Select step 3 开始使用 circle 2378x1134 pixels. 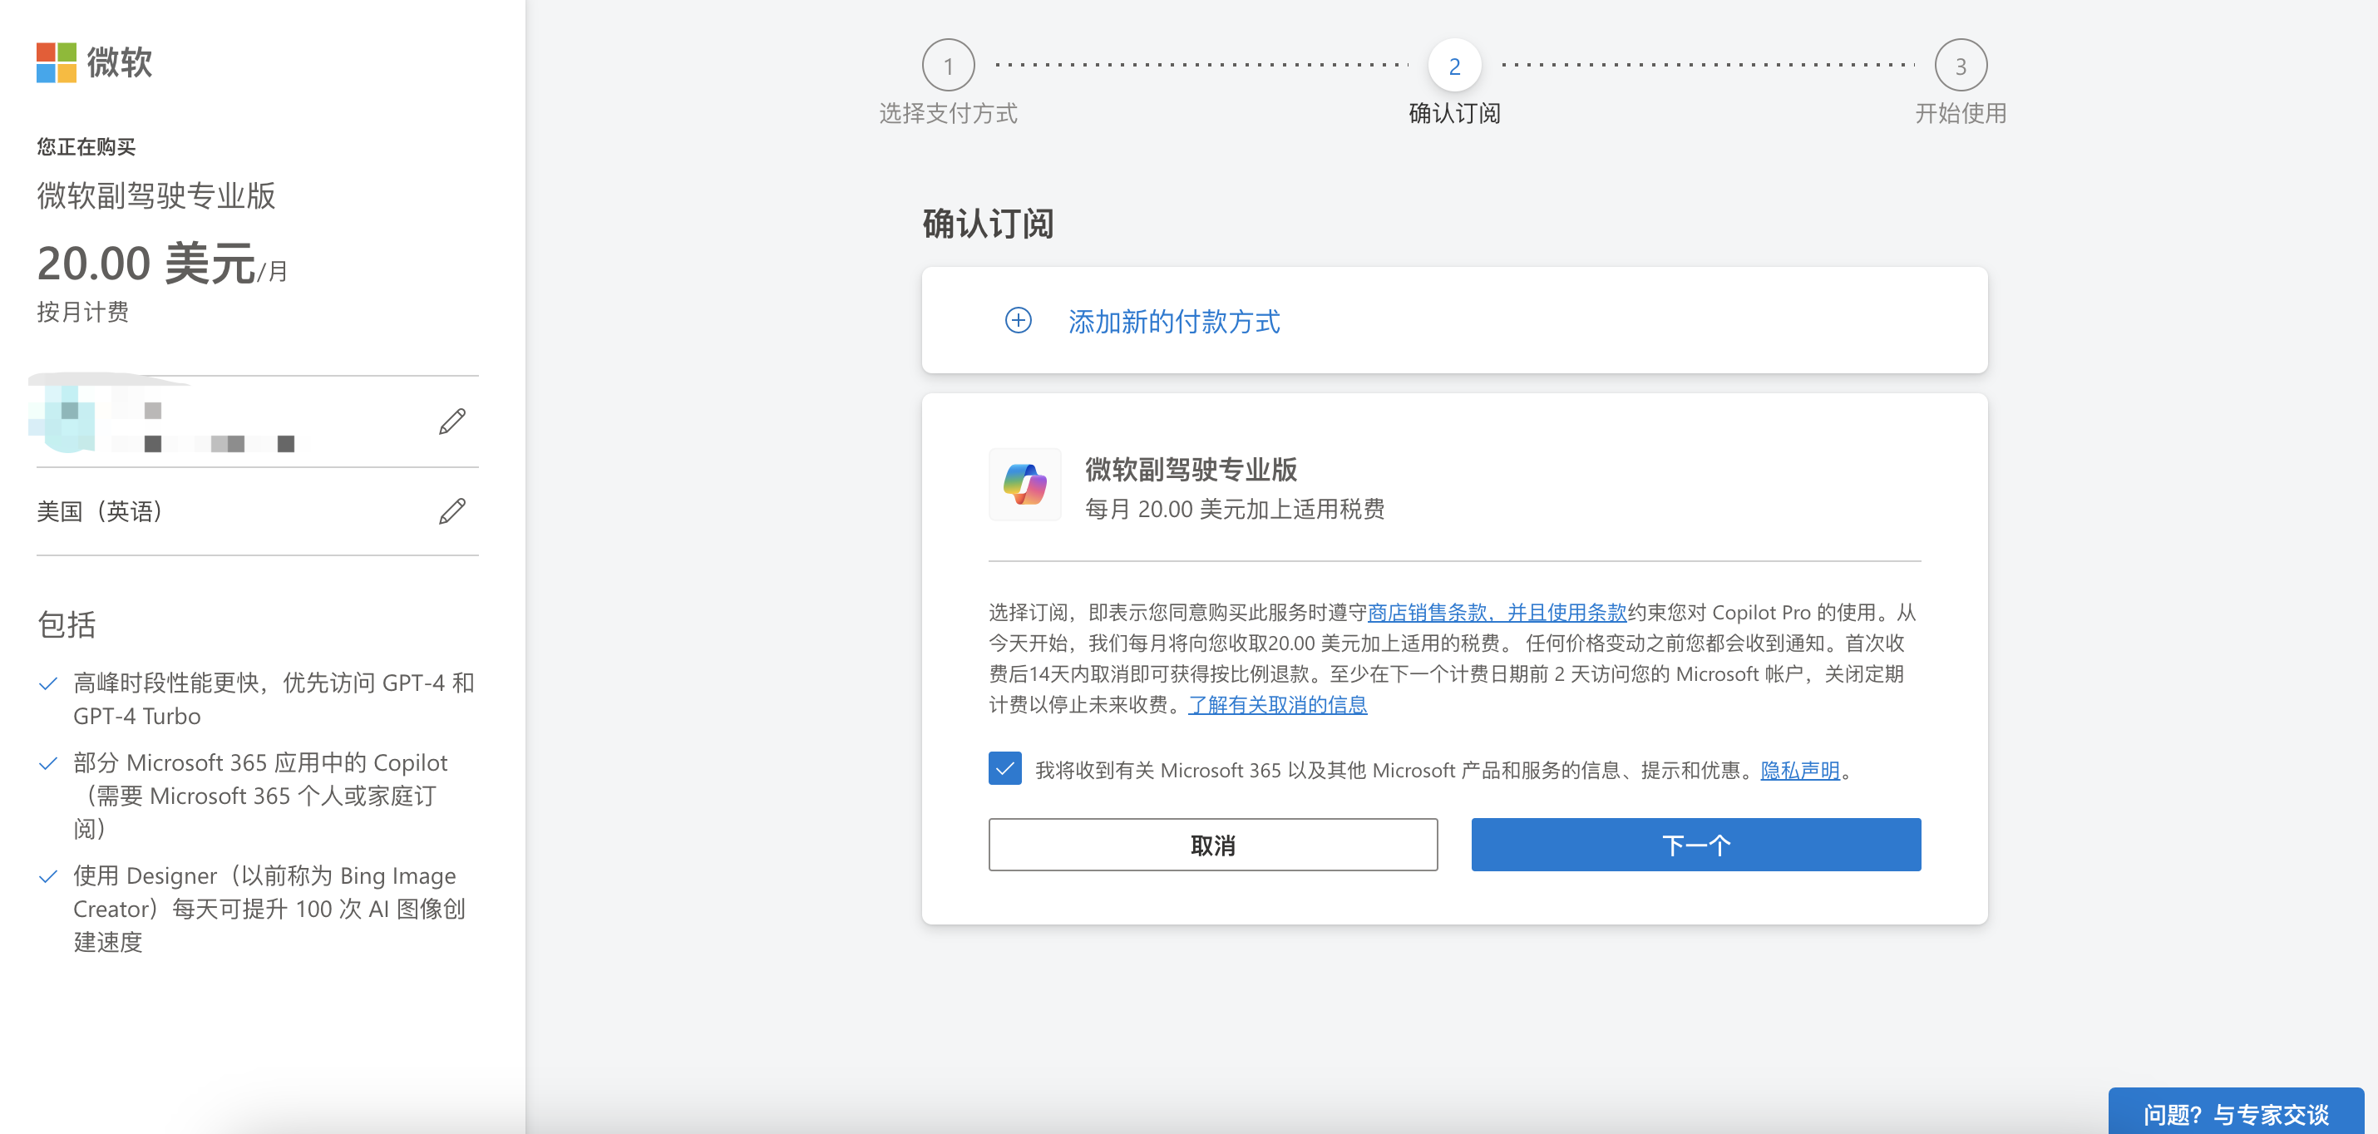1961,66
